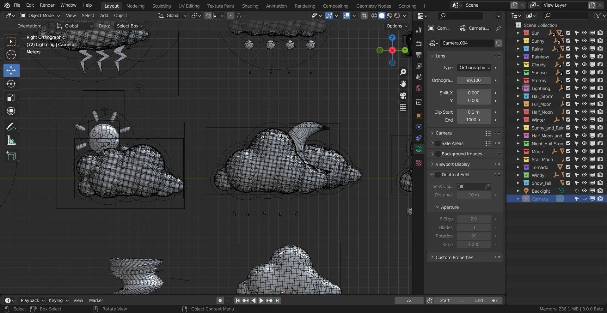Choose the Add Cube tool
The image size is (607, 313).
tap(11, 156)
